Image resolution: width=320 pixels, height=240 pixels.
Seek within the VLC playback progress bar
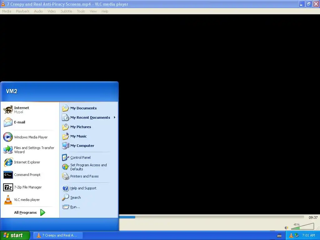coord(211,217)
